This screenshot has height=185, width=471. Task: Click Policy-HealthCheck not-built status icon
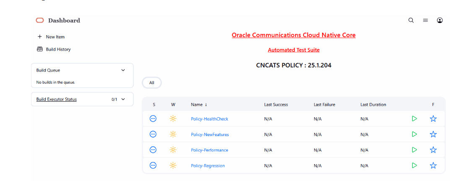pyautogui.click(x=153, y=119)
